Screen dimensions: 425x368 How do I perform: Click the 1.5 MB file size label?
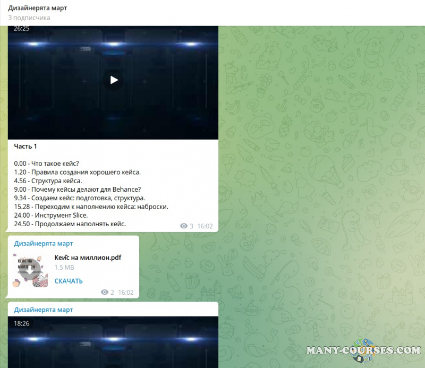pos(64,268)
